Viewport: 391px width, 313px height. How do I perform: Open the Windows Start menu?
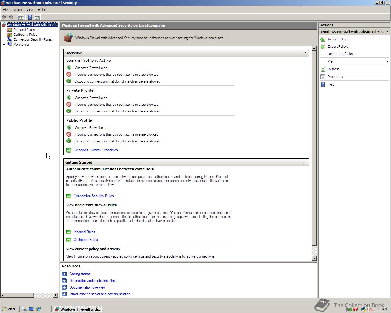pyautogui.click(x=9, y=309)
